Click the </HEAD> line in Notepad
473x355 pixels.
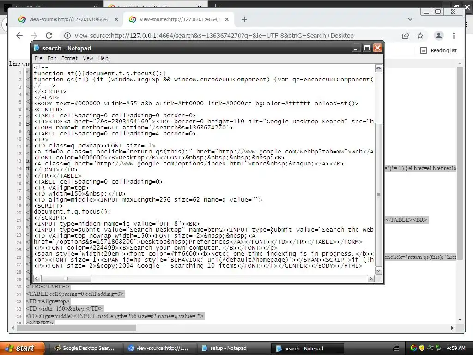[47, 98]
